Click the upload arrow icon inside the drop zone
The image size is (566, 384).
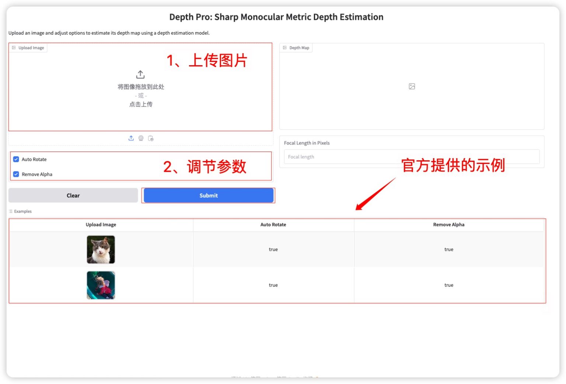pos(140,74)
